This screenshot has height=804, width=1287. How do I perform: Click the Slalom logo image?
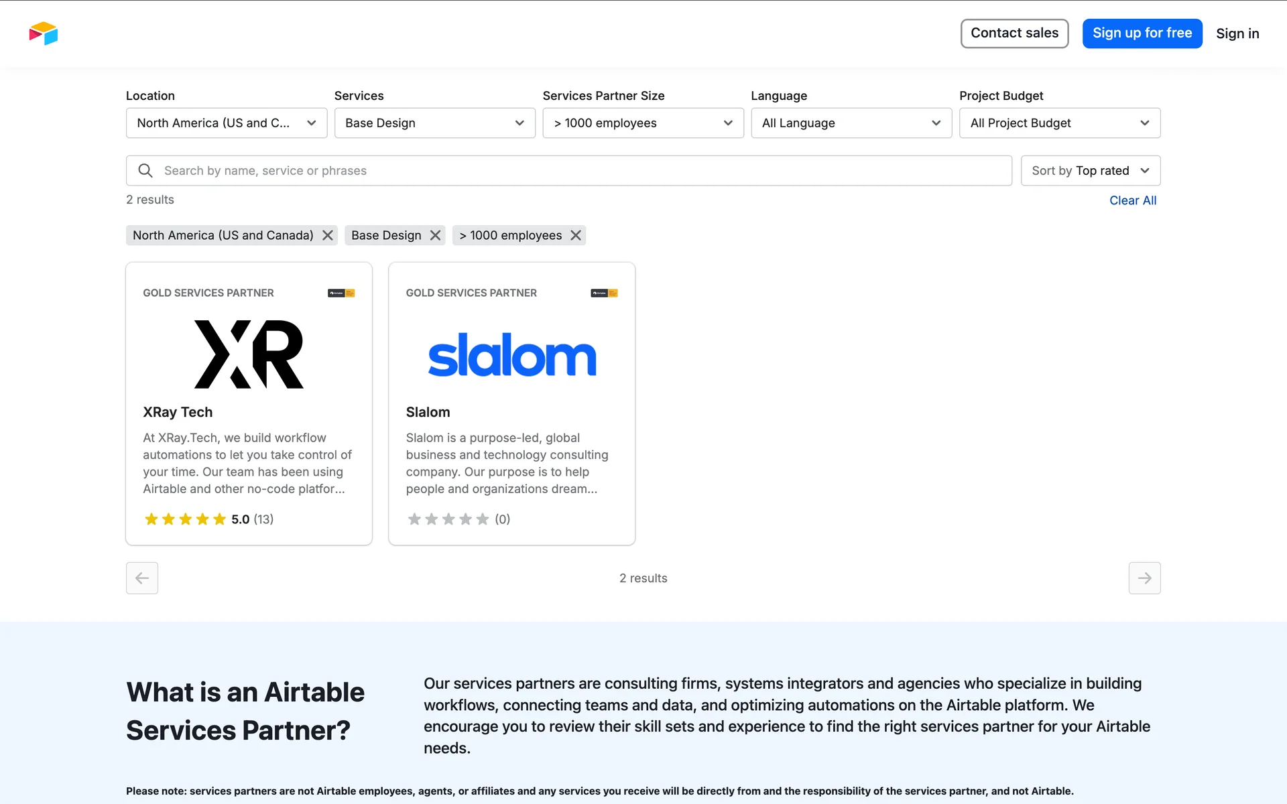click(511, 355)
